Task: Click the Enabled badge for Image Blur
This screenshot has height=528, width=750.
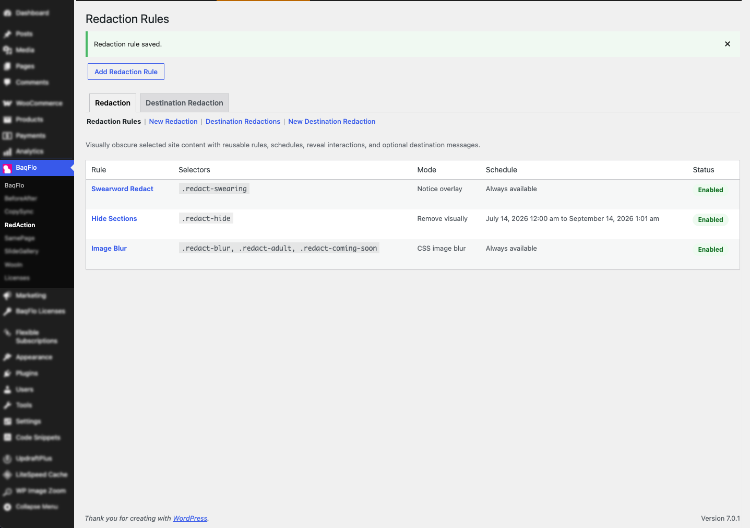Action: pyautogui.click(x=710, y=249)
